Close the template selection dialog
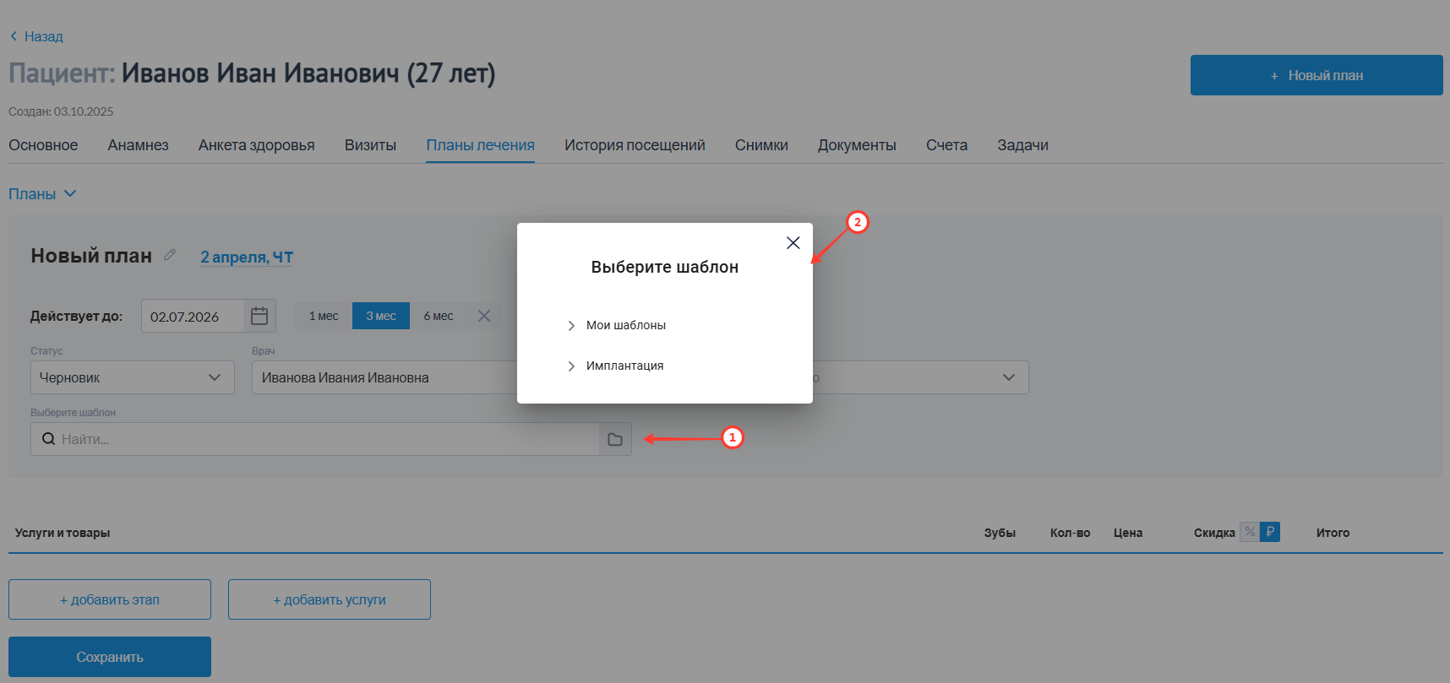Image resolution: width=1450 pixels, height=683 pixels. click(x=793, y=243)
